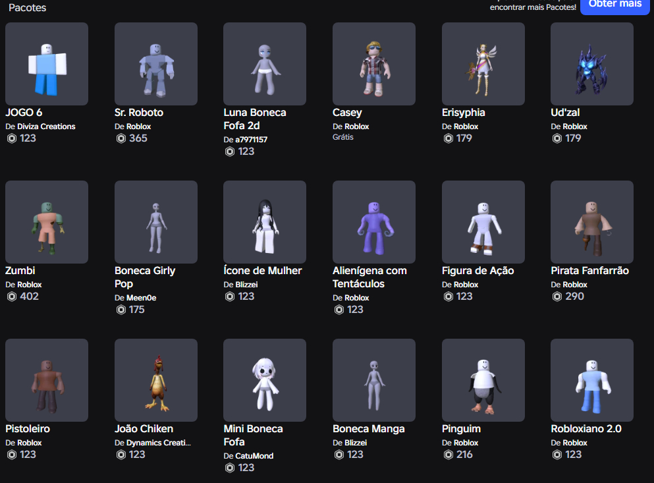This screenshot has height=483, width=654.
Task: Open the Mini Boneca Fofa title link
Action: 253,436
